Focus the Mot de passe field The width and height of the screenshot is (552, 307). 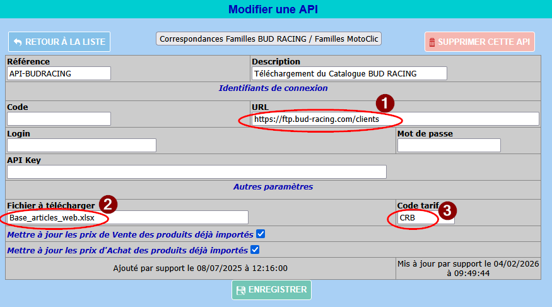tap(449, 145)
